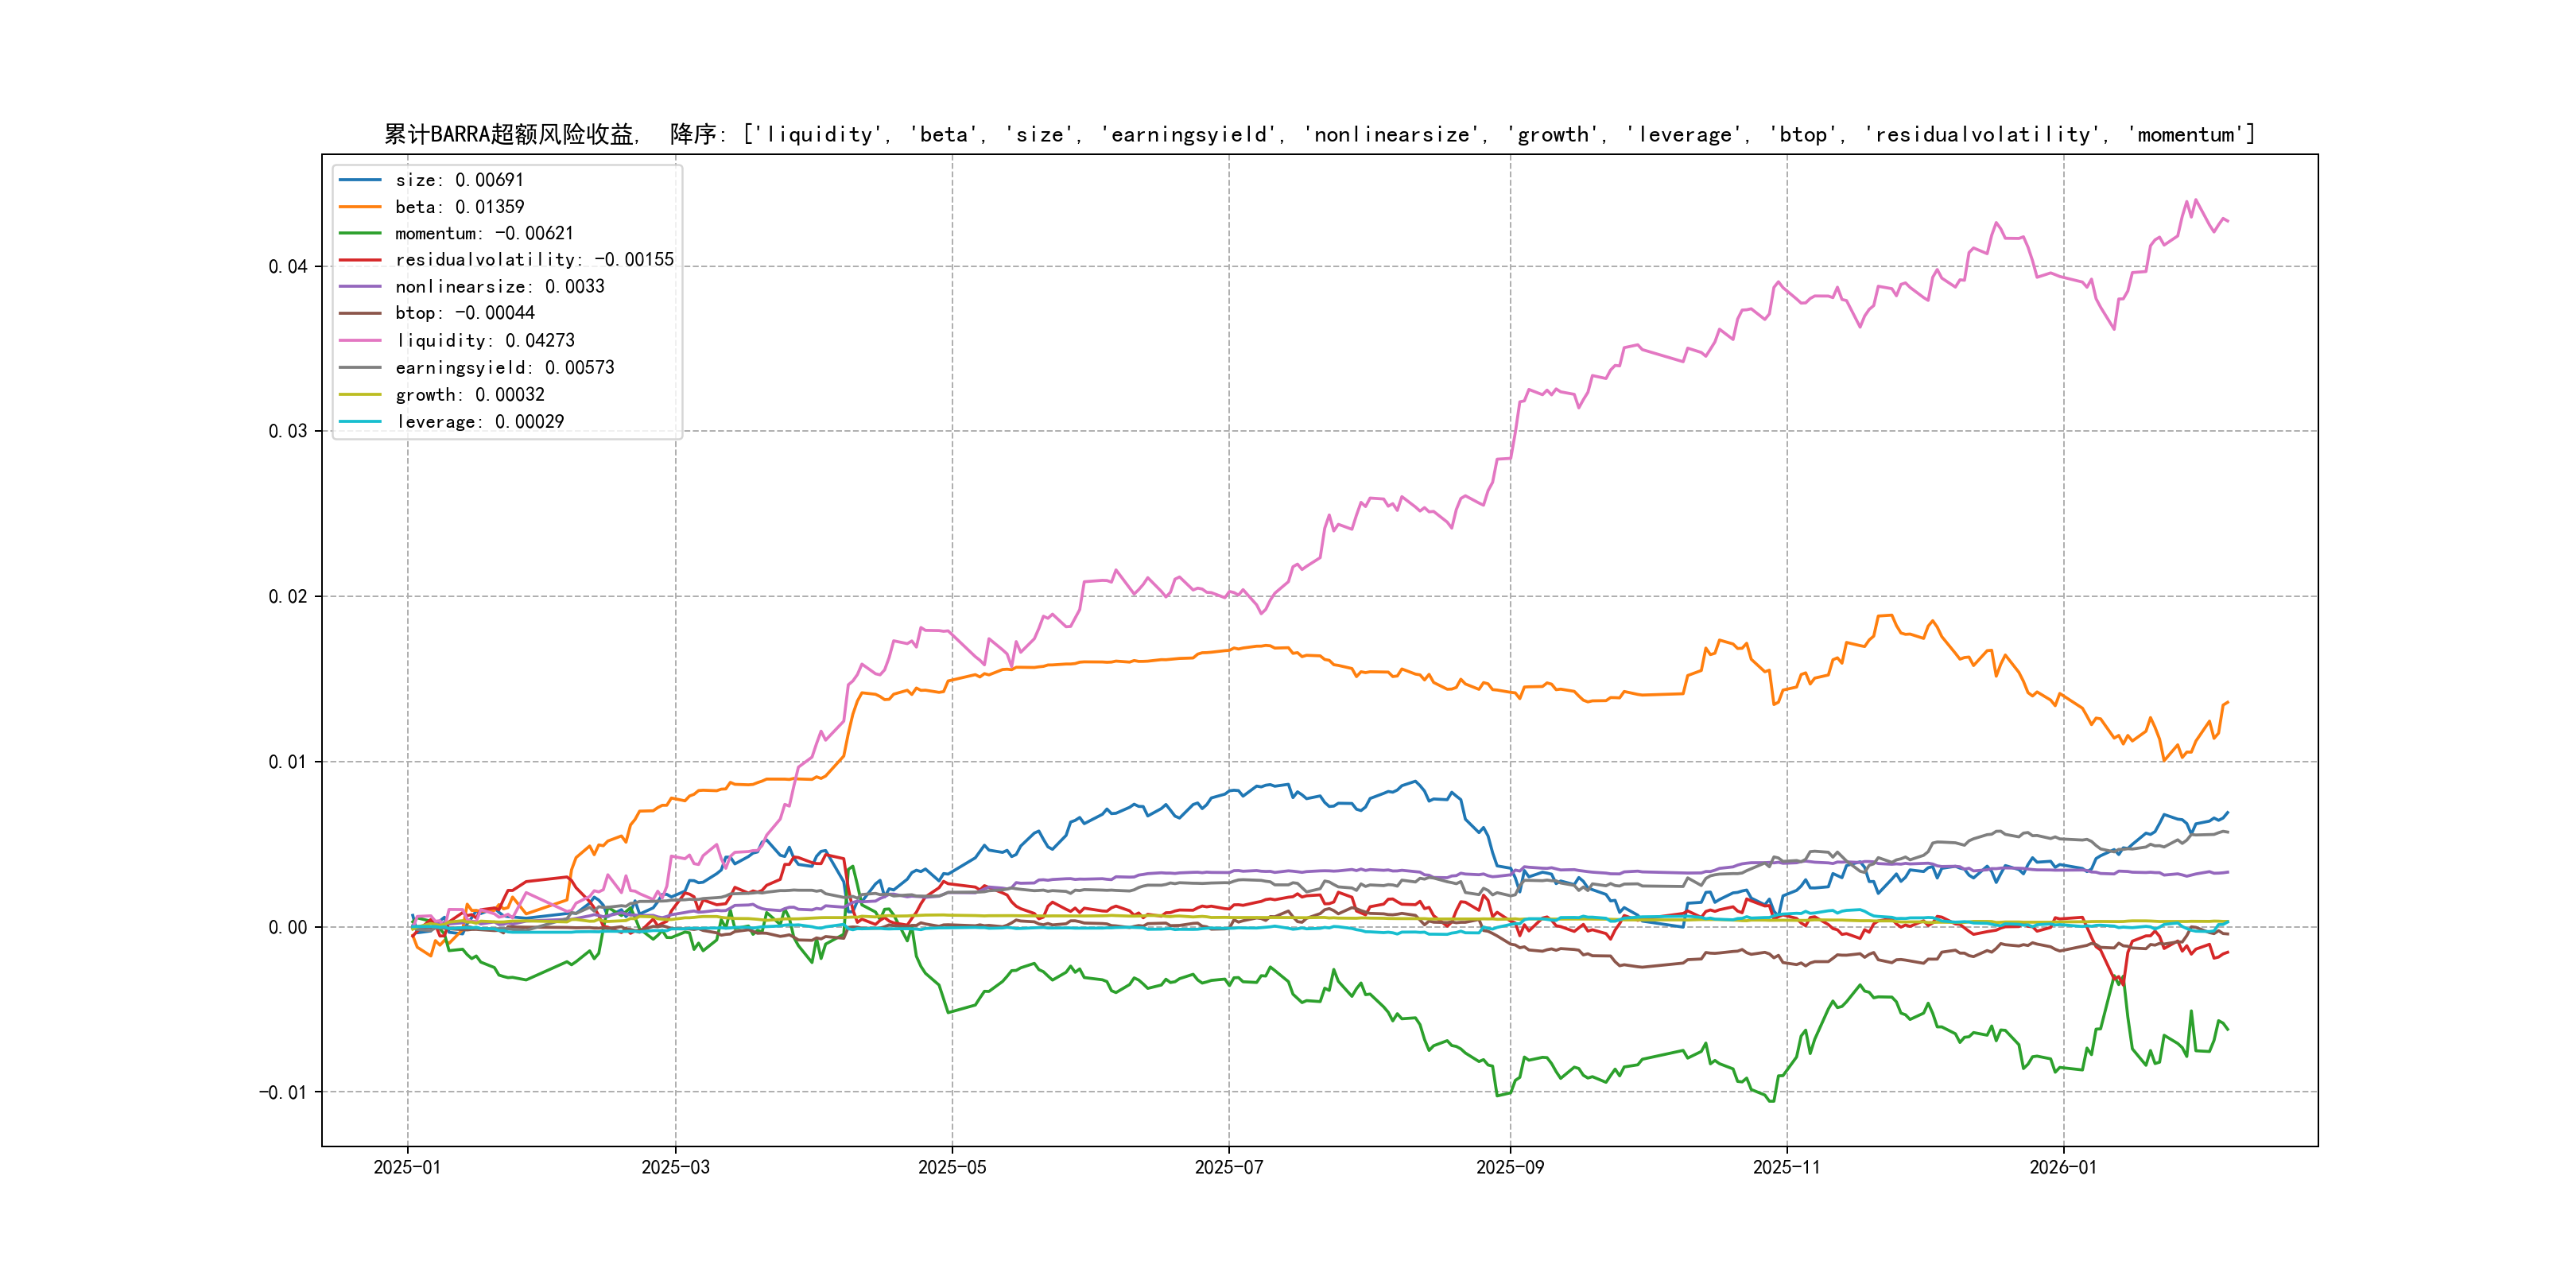Click the green momentum line swatch in legend
2576x1288 pixels.
click(360, 233)
